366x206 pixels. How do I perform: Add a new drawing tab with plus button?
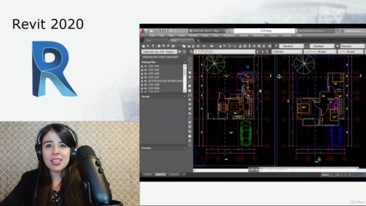(198, 41)
